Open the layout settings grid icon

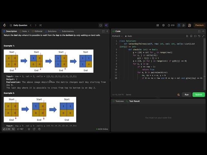158,25
